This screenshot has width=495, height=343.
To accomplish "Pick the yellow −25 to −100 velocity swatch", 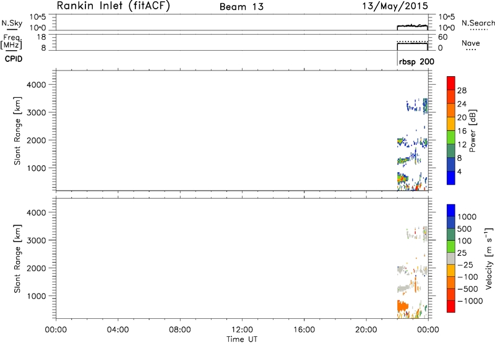I will [451, 271].
